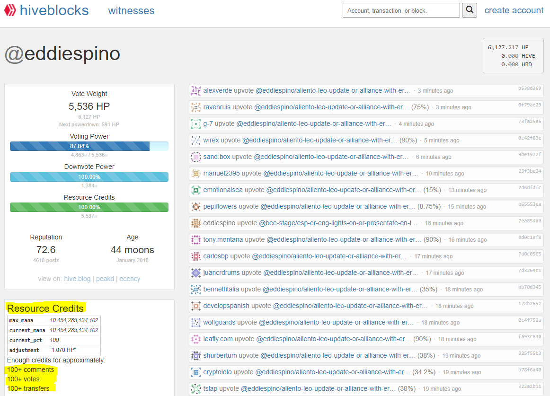This screenshot has height=396, width=550.
Task: Click the search magnifier button
Action: 470,10
